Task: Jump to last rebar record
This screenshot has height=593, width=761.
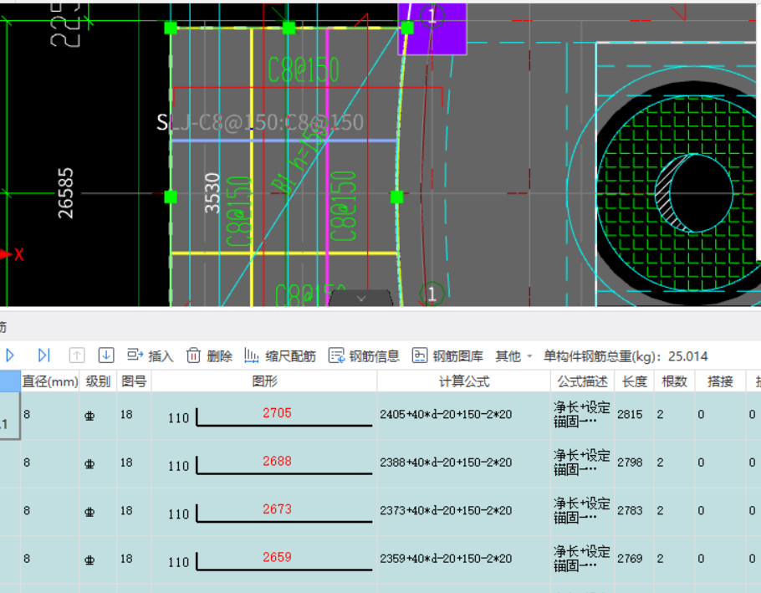Action: (x=43, y=355)
